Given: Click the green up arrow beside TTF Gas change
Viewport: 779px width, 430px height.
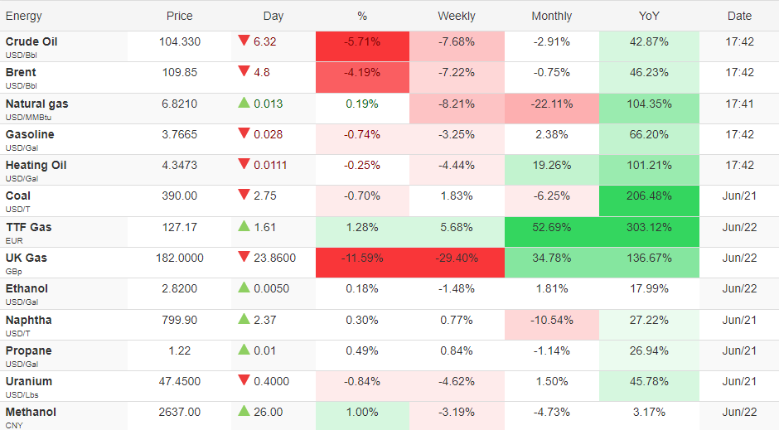Looking at the screenshot, I should tap(244, 226).
